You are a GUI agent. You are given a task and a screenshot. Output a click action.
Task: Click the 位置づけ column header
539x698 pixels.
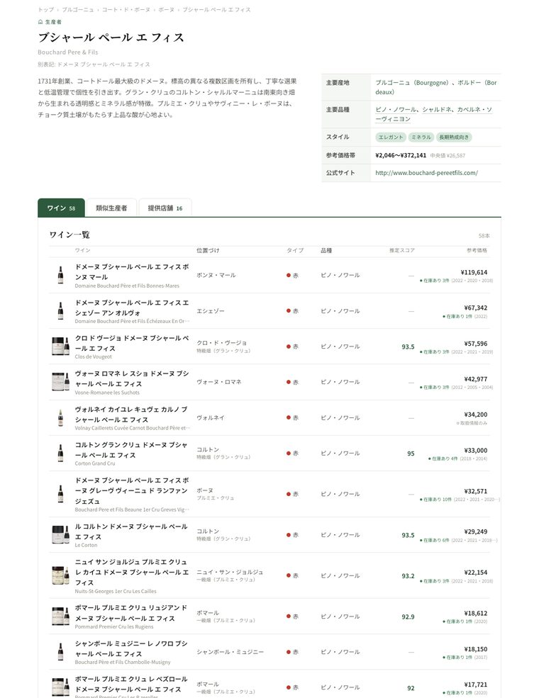coord(208,250)
